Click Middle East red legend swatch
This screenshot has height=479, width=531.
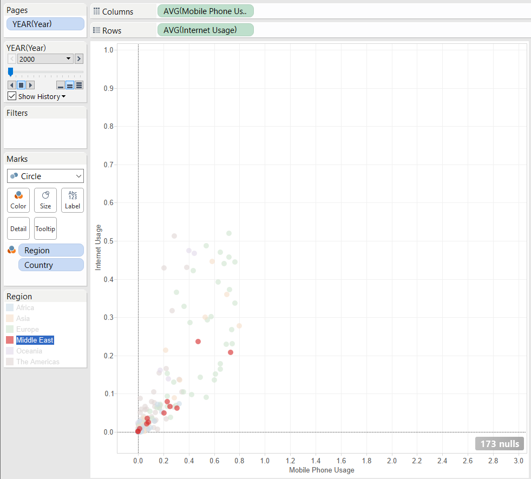pyautogui.click(x=10, y=340)
